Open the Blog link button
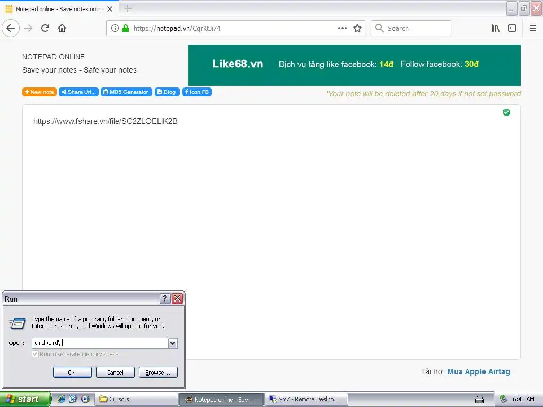 point(167,92)
